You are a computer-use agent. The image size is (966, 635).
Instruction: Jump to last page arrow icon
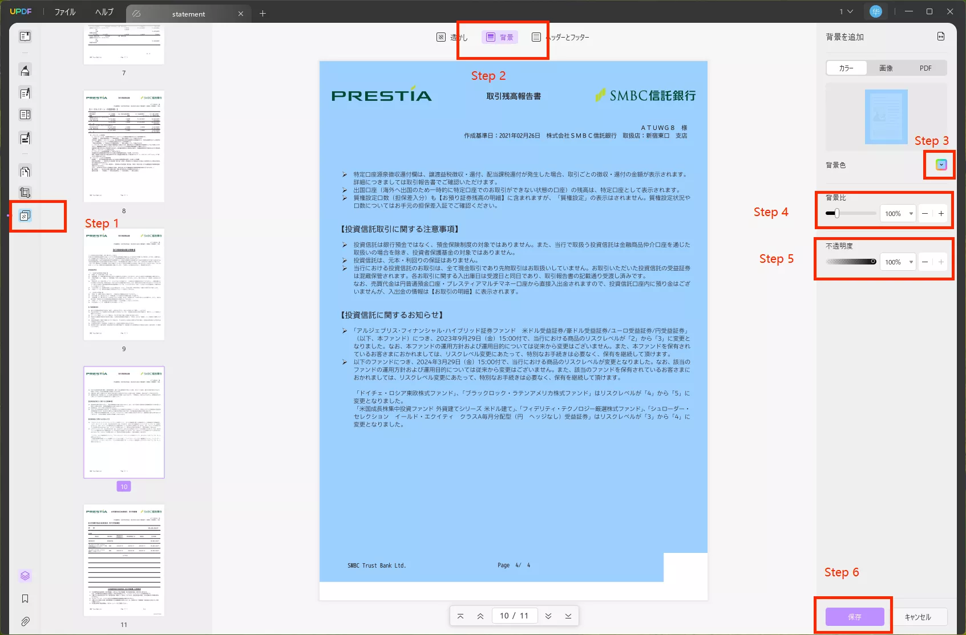(568, 616)
